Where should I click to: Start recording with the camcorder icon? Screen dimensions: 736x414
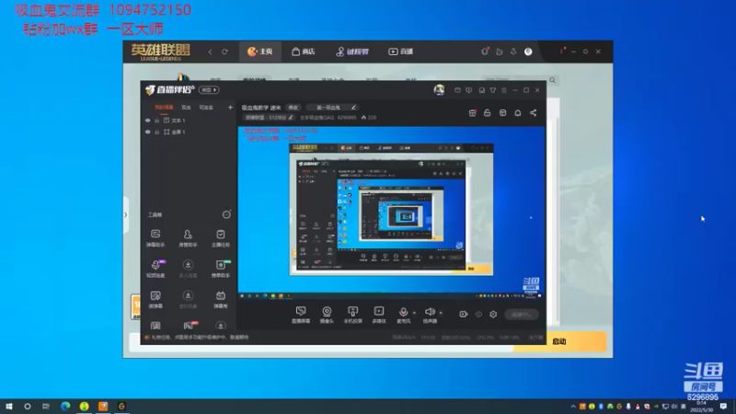(464, 314)
